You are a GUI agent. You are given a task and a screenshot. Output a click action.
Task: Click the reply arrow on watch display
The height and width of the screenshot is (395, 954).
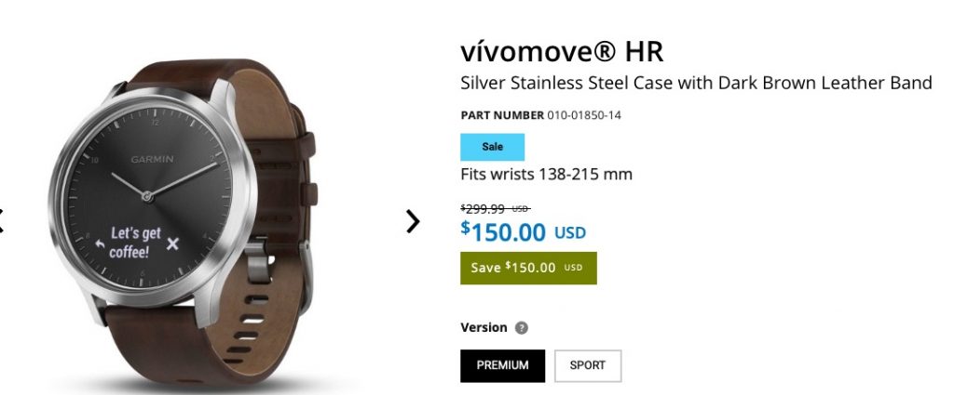[100, 244]
